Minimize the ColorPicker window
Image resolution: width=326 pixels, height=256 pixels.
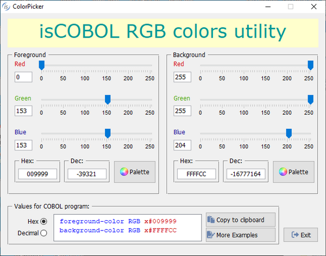[268, 7]
